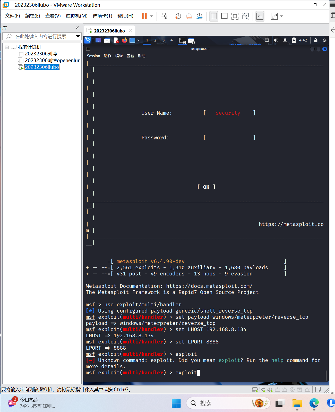The image size is (335, 412).
Task: Select the 20232306liubo VM in library
Action: [42, 67]
